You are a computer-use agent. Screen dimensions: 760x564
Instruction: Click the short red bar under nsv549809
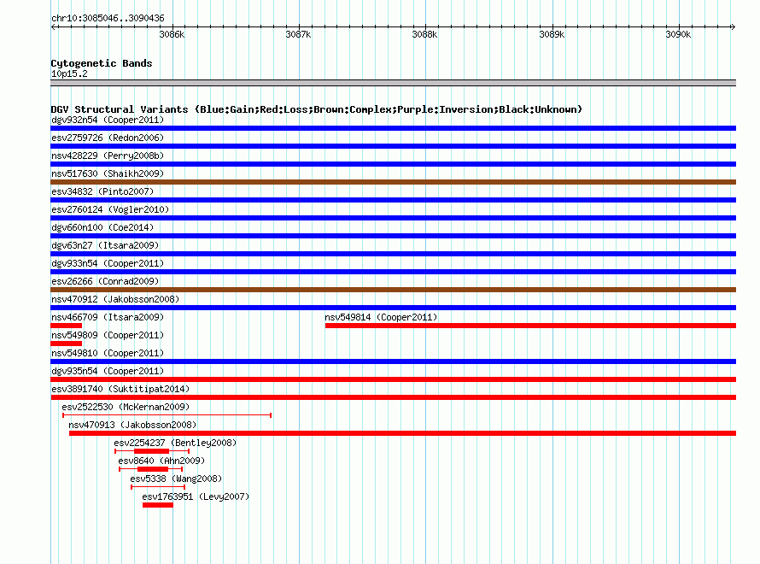coord(67,344)
